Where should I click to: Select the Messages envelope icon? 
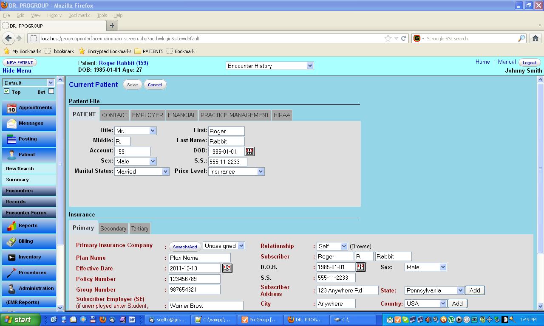(11, 124)
